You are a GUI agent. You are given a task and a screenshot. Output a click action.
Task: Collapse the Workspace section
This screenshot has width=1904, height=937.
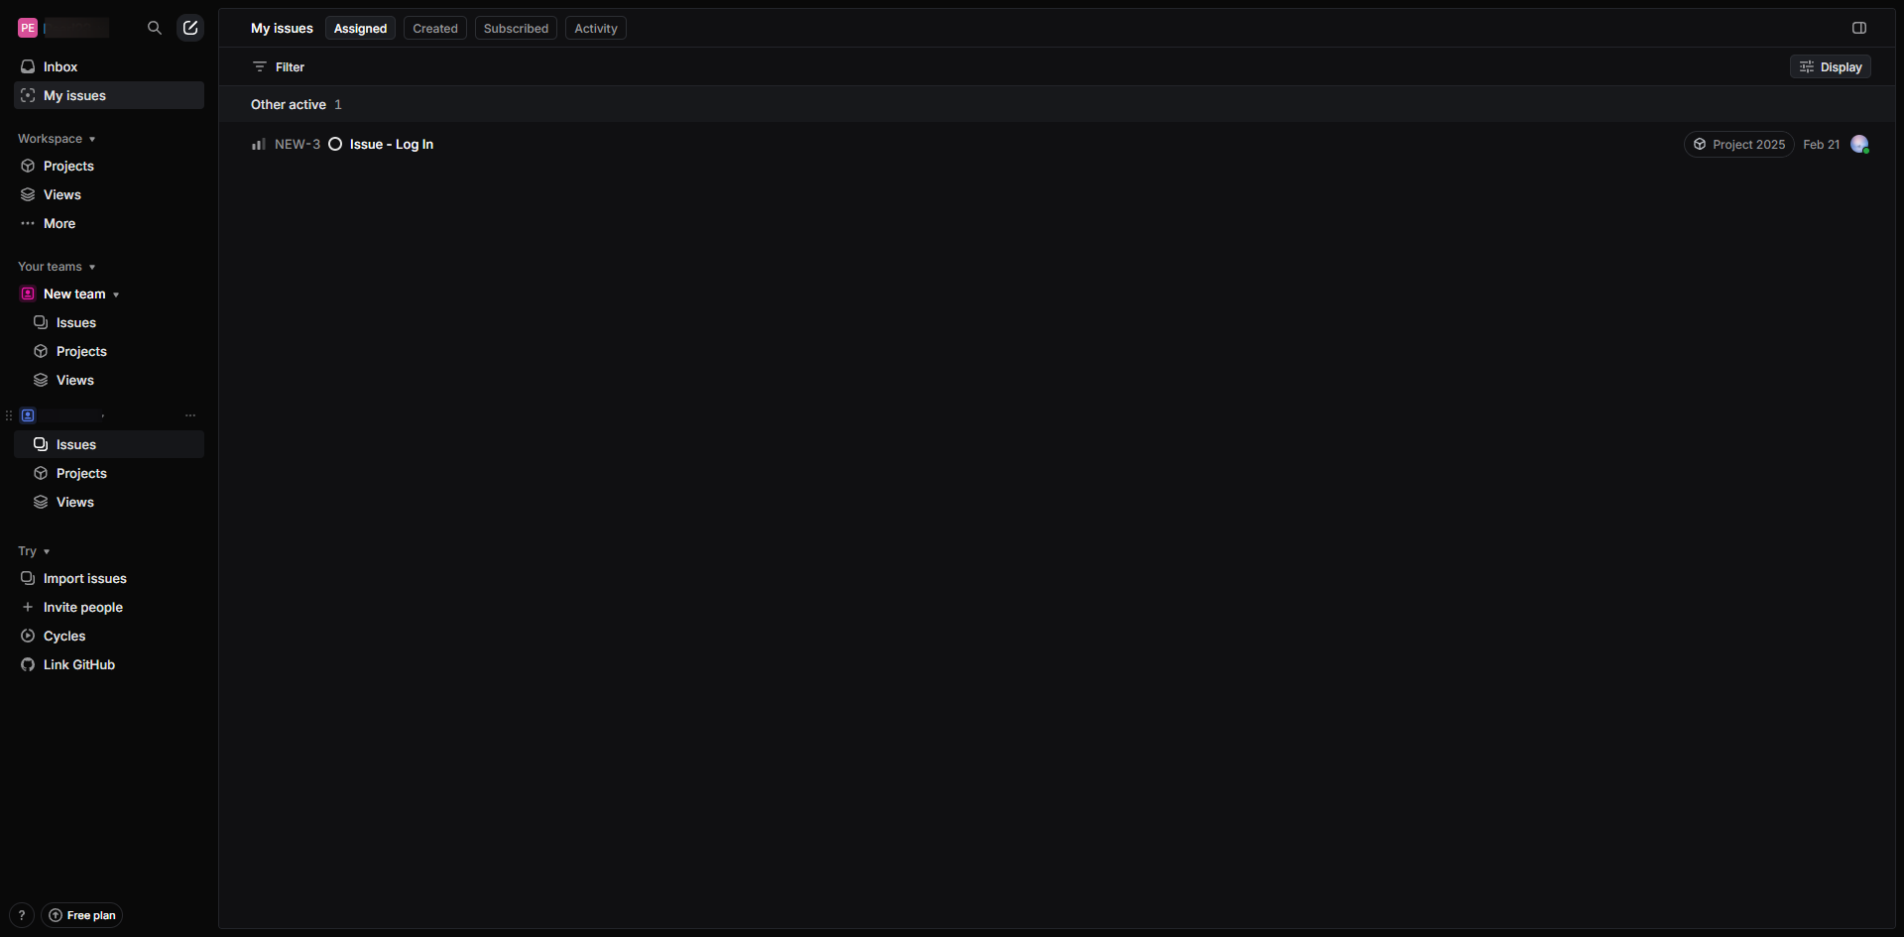[57, 139]
